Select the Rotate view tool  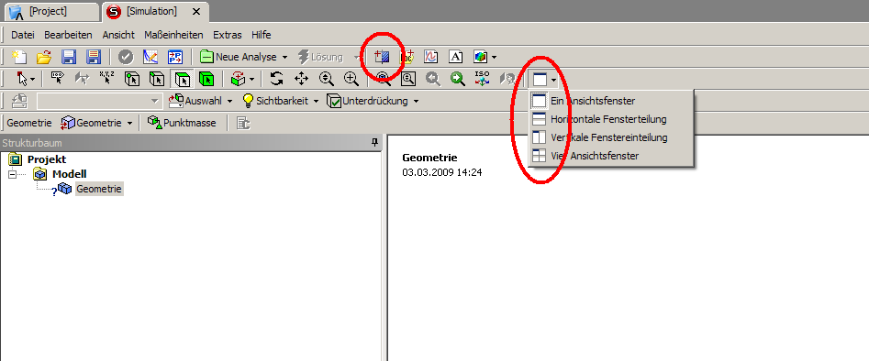276,79
